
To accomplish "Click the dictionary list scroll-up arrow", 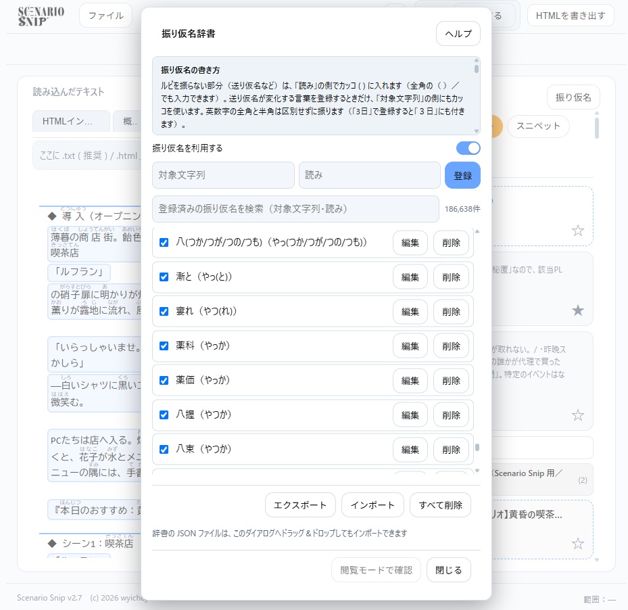I will point(477,231).
